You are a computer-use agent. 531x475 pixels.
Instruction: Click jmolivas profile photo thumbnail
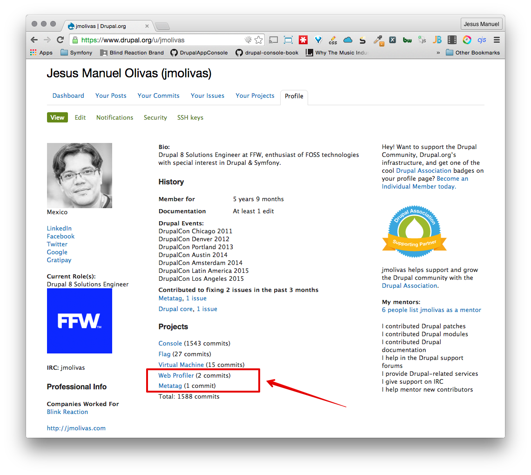click(x=79, y=176)
